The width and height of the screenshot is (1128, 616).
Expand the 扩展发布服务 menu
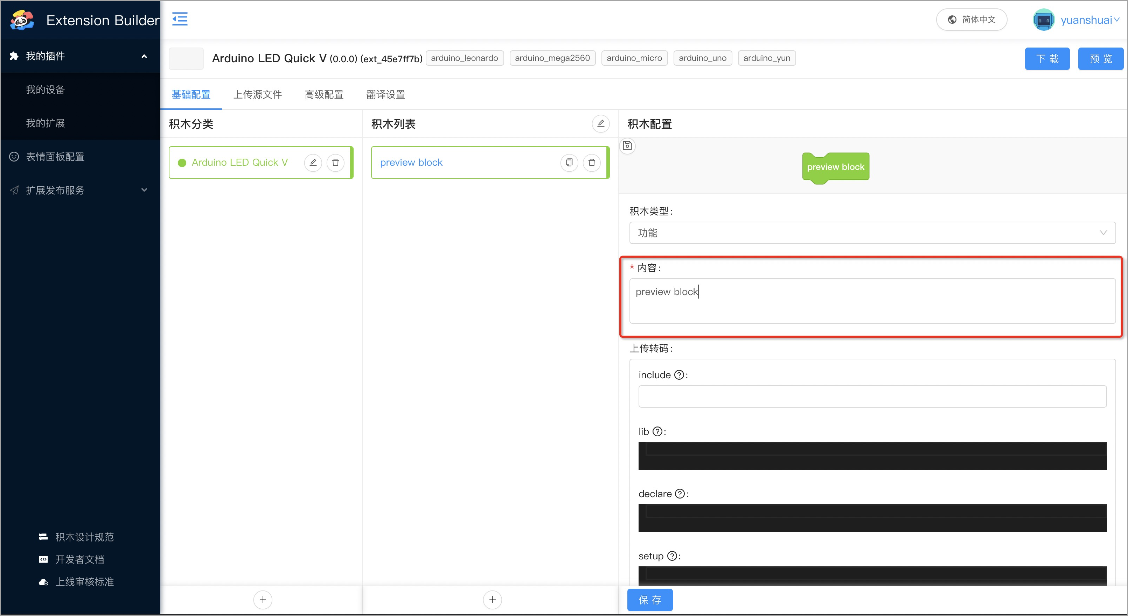click(80, 190)
